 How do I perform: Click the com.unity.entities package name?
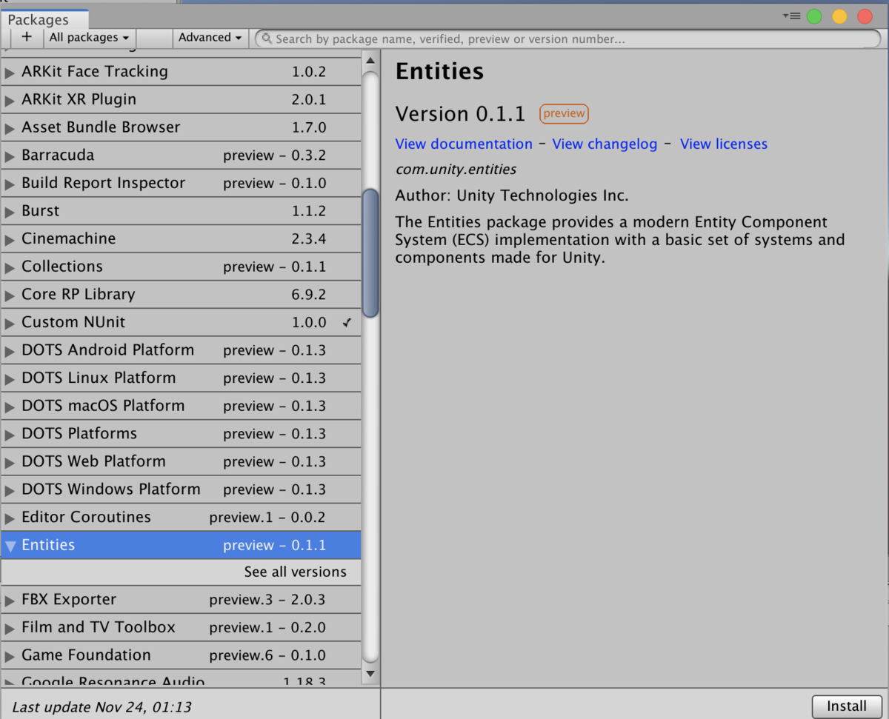tap(456, 170)
